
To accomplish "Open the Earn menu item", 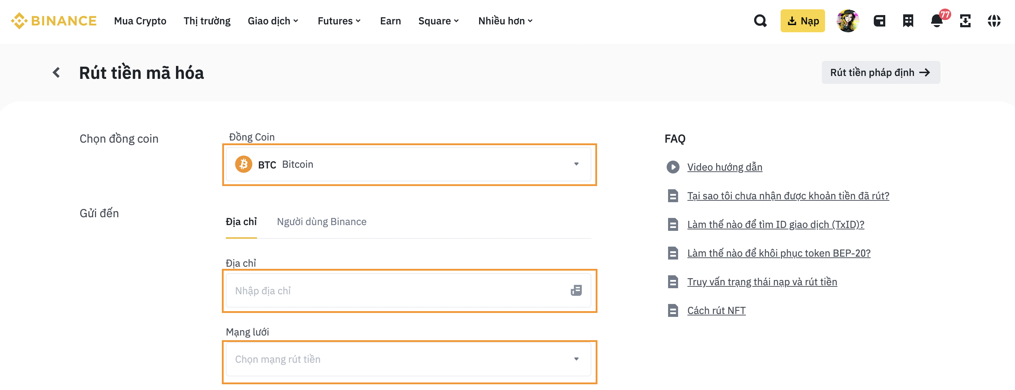I will 390,21.
